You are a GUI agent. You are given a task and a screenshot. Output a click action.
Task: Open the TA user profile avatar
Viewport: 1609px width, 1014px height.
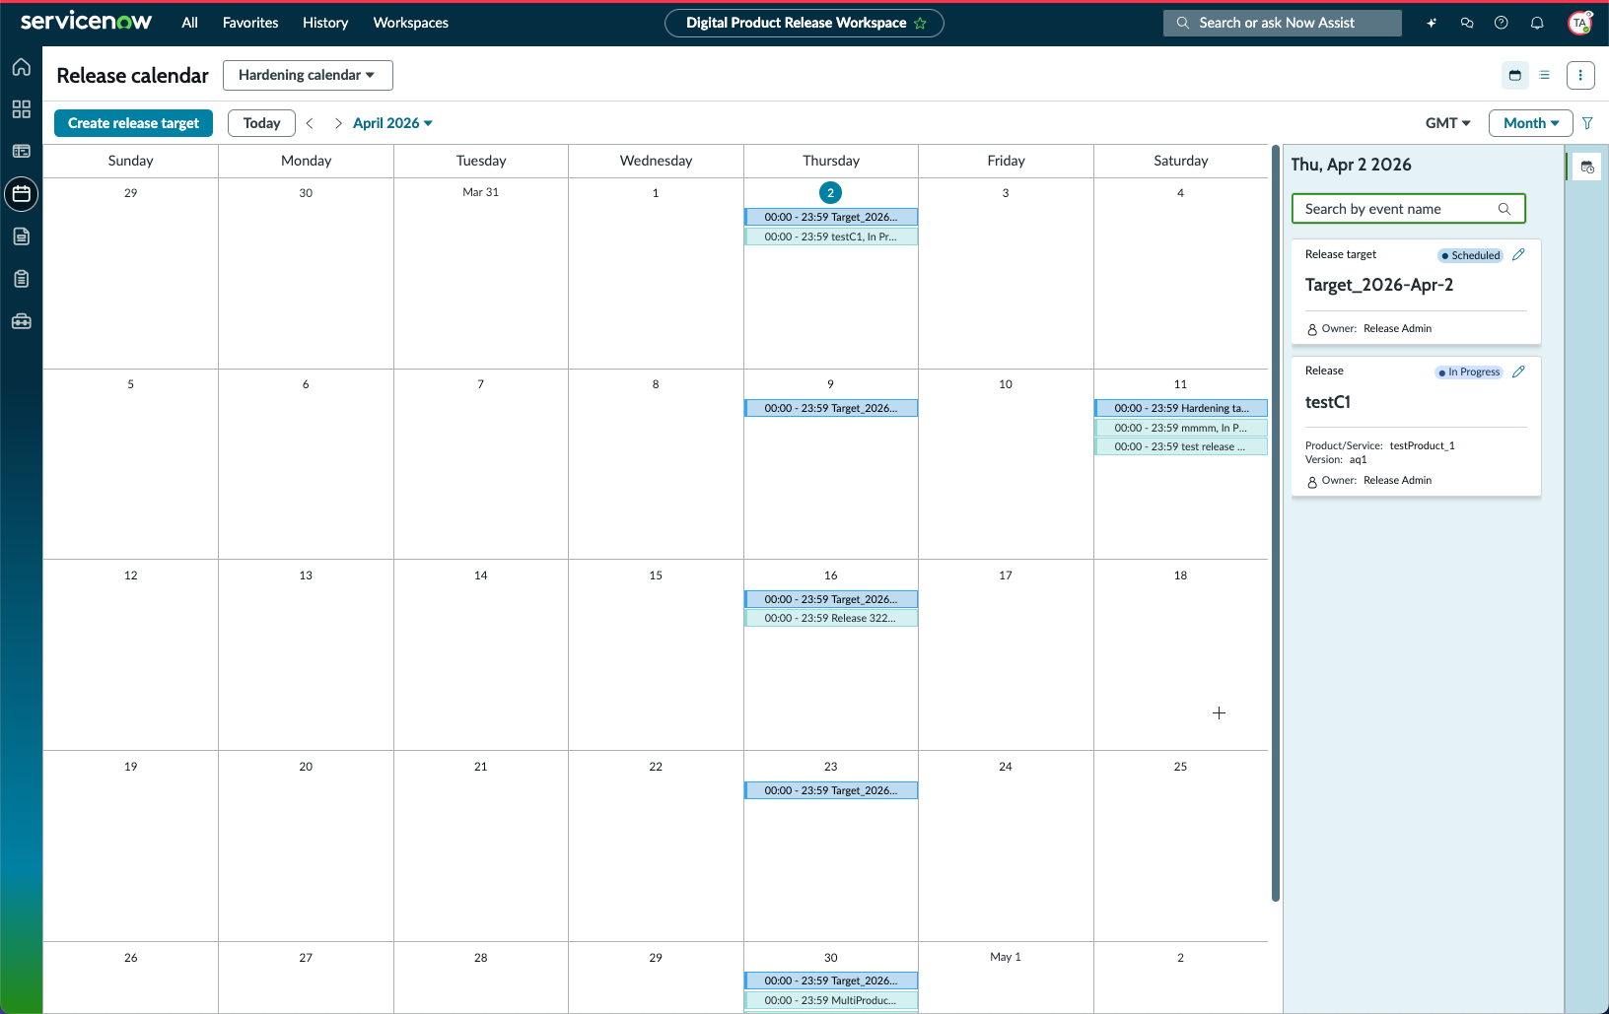pos(1580,23)
